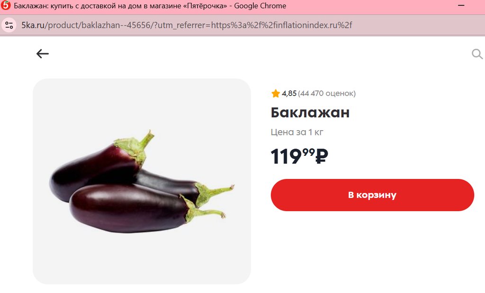Click the window title text in title bar
The height and width of the screenshot is (293, 485).
(150, 6)
